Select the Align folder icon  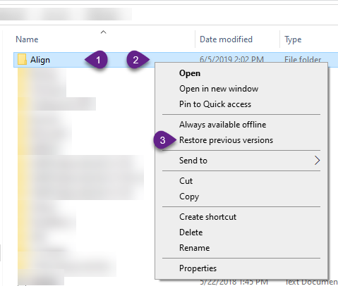coord(22,60)
